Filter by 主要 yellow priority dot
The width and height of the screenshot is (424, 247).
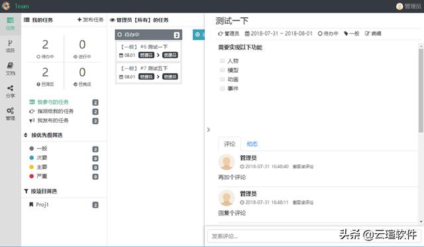31,167
